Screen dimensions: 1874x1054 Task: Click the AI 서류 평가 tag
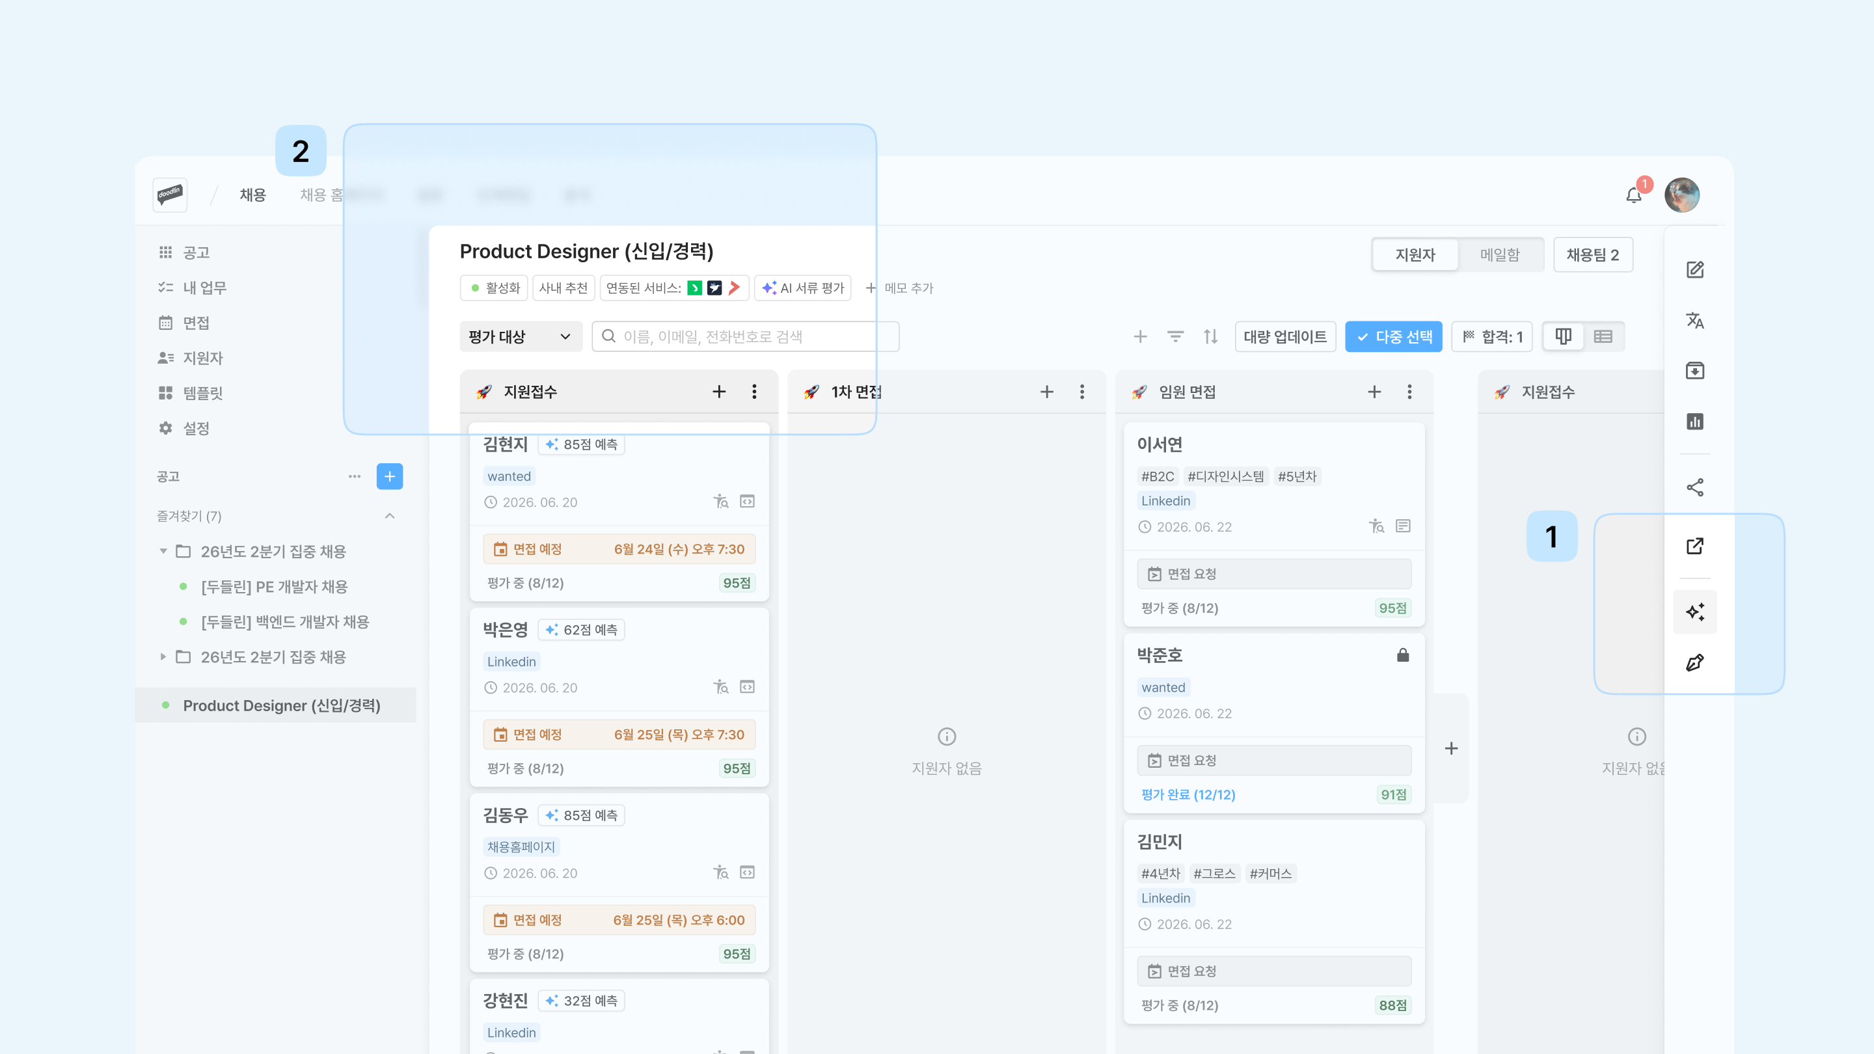[803, 288]
